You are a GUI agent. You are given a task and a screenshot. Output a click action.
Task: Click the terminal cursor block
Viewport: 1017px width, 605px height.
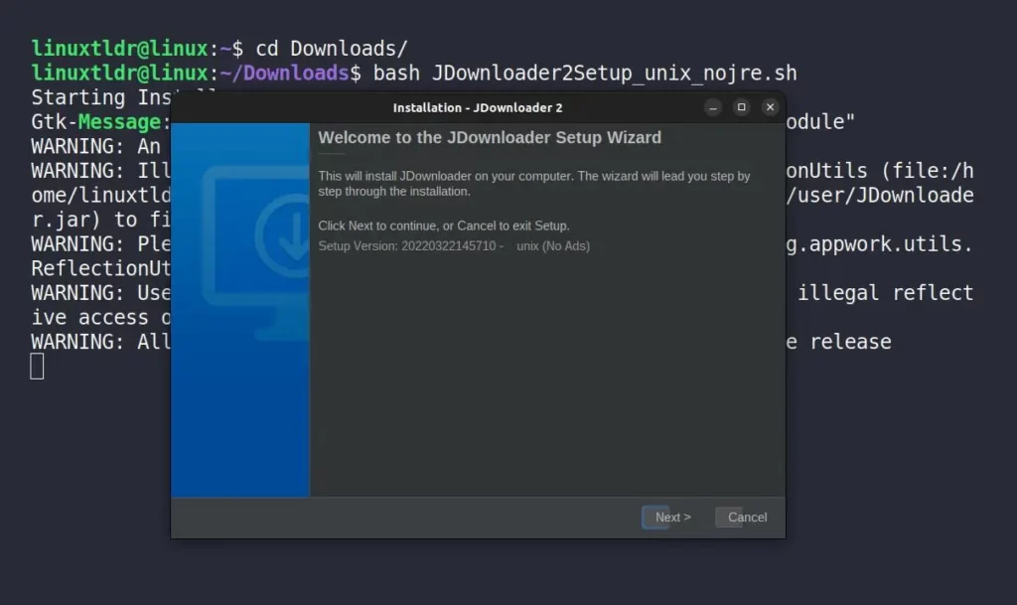[37, 367]
